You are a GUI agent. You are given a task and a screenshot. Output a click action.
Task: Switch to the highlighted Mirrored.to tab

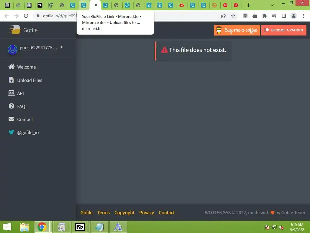click(x=84, y=5)
